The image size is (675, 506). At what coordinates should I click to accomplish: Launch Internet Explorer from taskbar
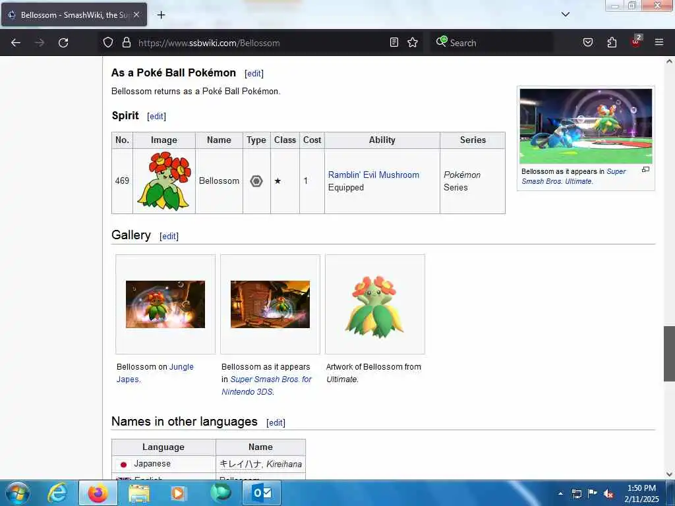point(58,493)
